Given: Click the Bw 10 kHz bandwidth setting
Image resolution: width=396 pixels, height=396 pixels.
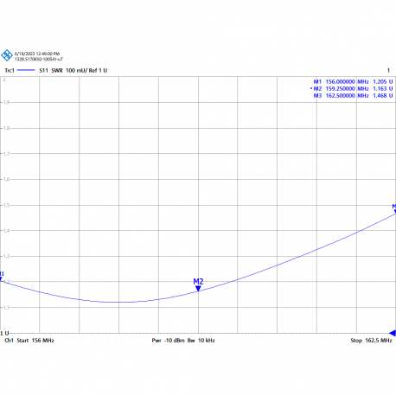Looking at the screenshot, I should [201, 341].
